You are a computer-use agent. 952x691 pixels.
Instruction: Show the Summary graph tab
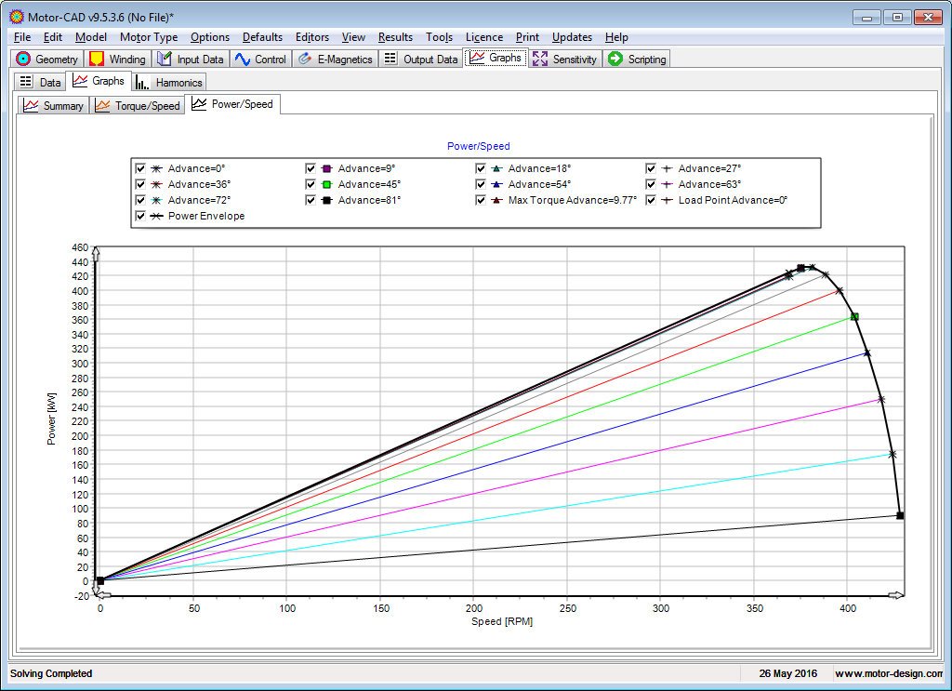[53, 106]
